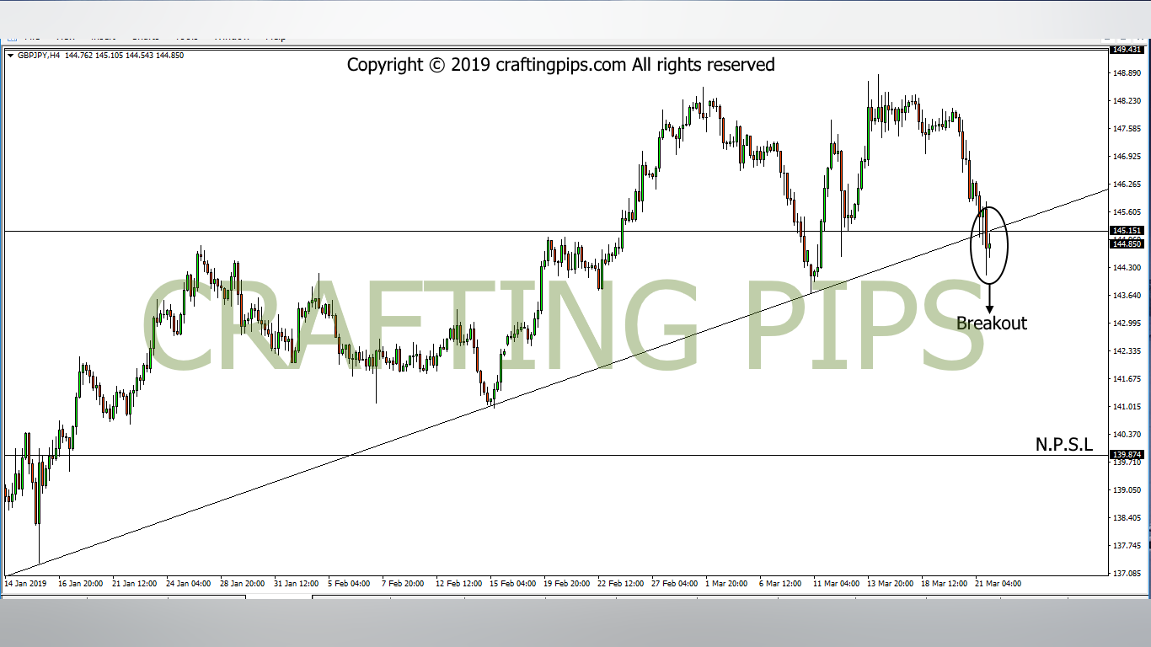Click the 137.745 value on price scale

tap(1127, 546)
